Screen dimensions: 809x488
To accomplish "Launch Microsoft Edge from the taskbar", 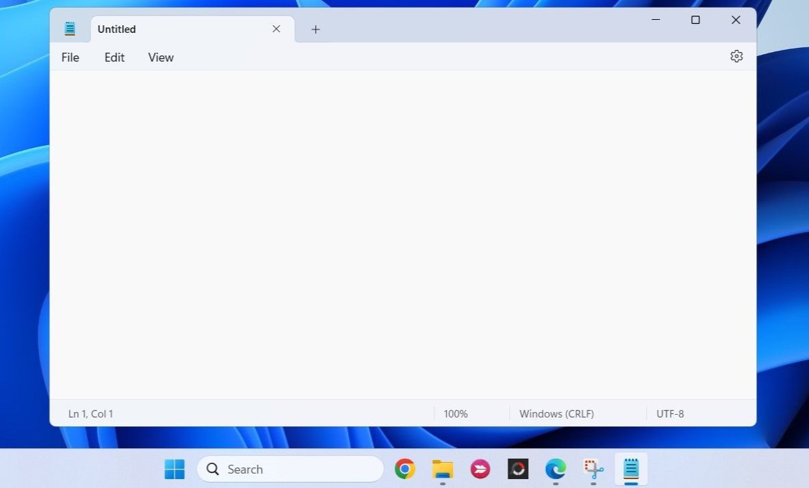I will 555,469.
